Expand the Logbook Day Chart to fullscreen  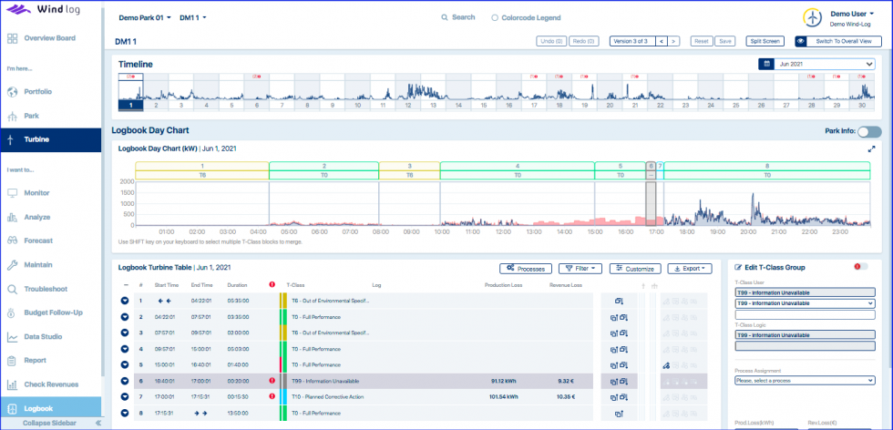click(872, 148)
